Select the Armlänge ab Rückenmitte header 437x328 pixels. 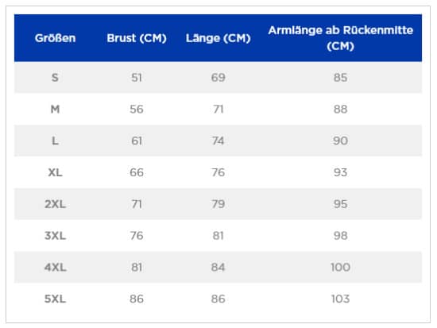[x=341, y=38]
